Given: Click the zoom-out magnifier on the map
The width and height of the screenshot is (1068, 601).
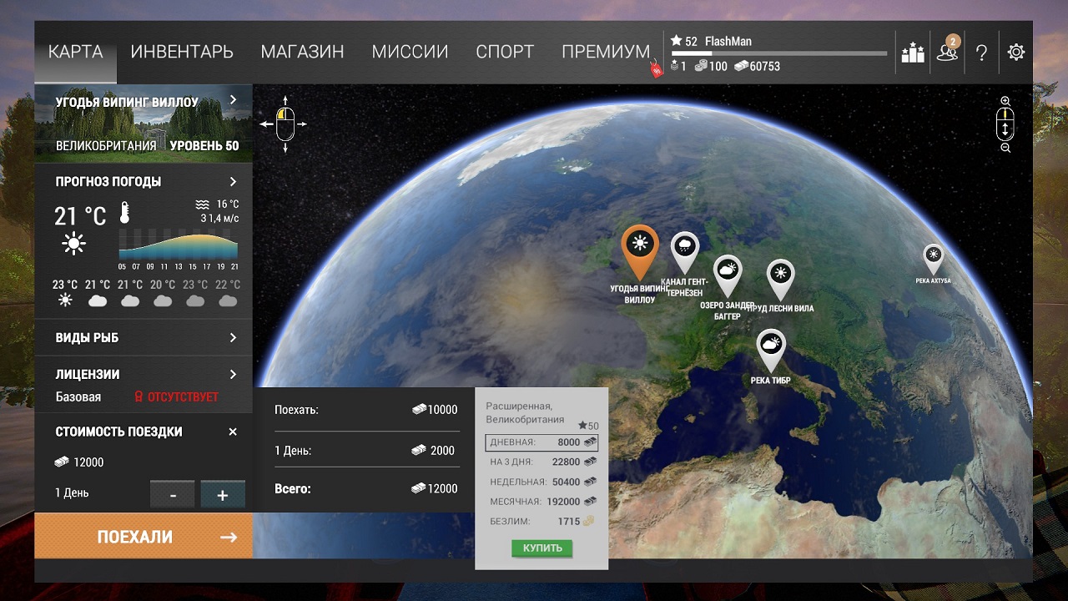Looking at the screenshot, I should click(1005, 148).
